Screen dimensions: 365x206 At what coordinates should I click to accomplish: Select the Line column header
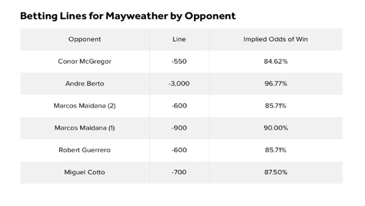pos(179,39)
